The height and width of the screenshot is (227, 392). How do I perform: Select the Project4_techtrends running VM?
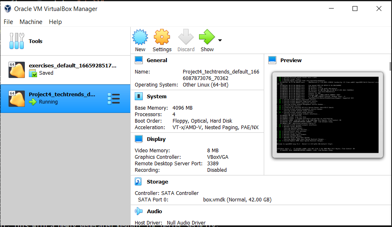click(65, 99)
